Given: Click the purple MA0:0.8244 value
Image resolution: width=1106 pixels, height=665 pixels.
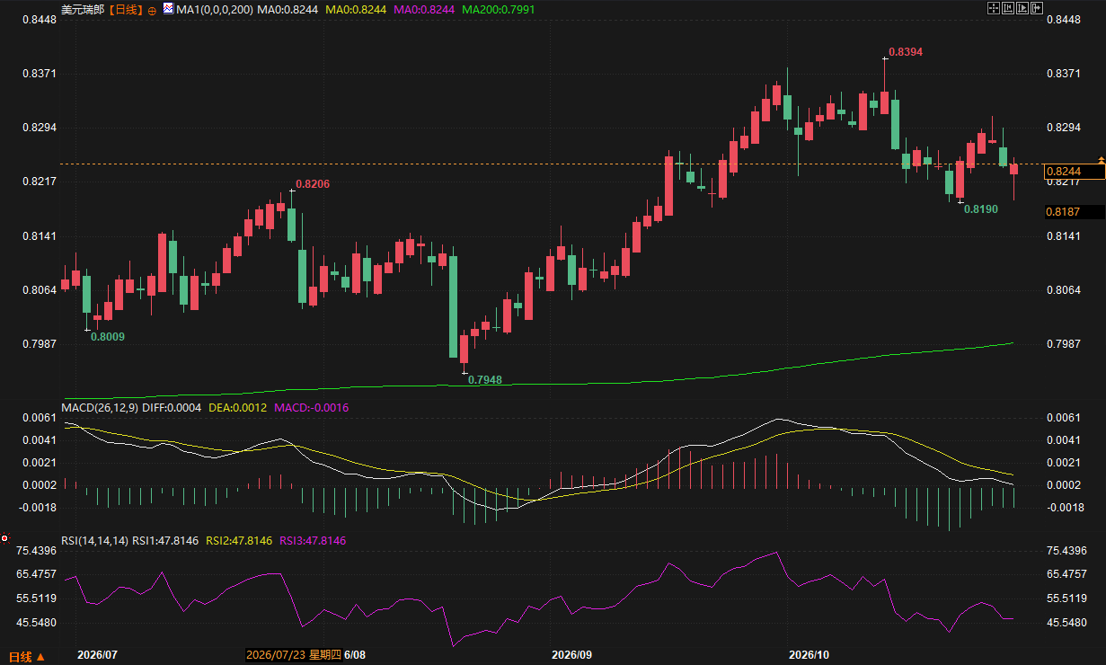Looking at the screenshot, I should (424, 10).
